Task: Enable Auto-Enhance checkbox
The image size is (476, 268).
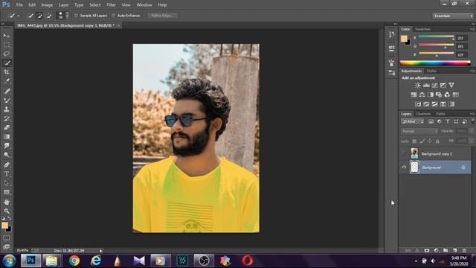Action: tap(114, 16)
